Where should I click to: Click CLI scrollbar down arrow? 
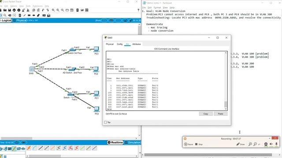click(x=226, y=109)
